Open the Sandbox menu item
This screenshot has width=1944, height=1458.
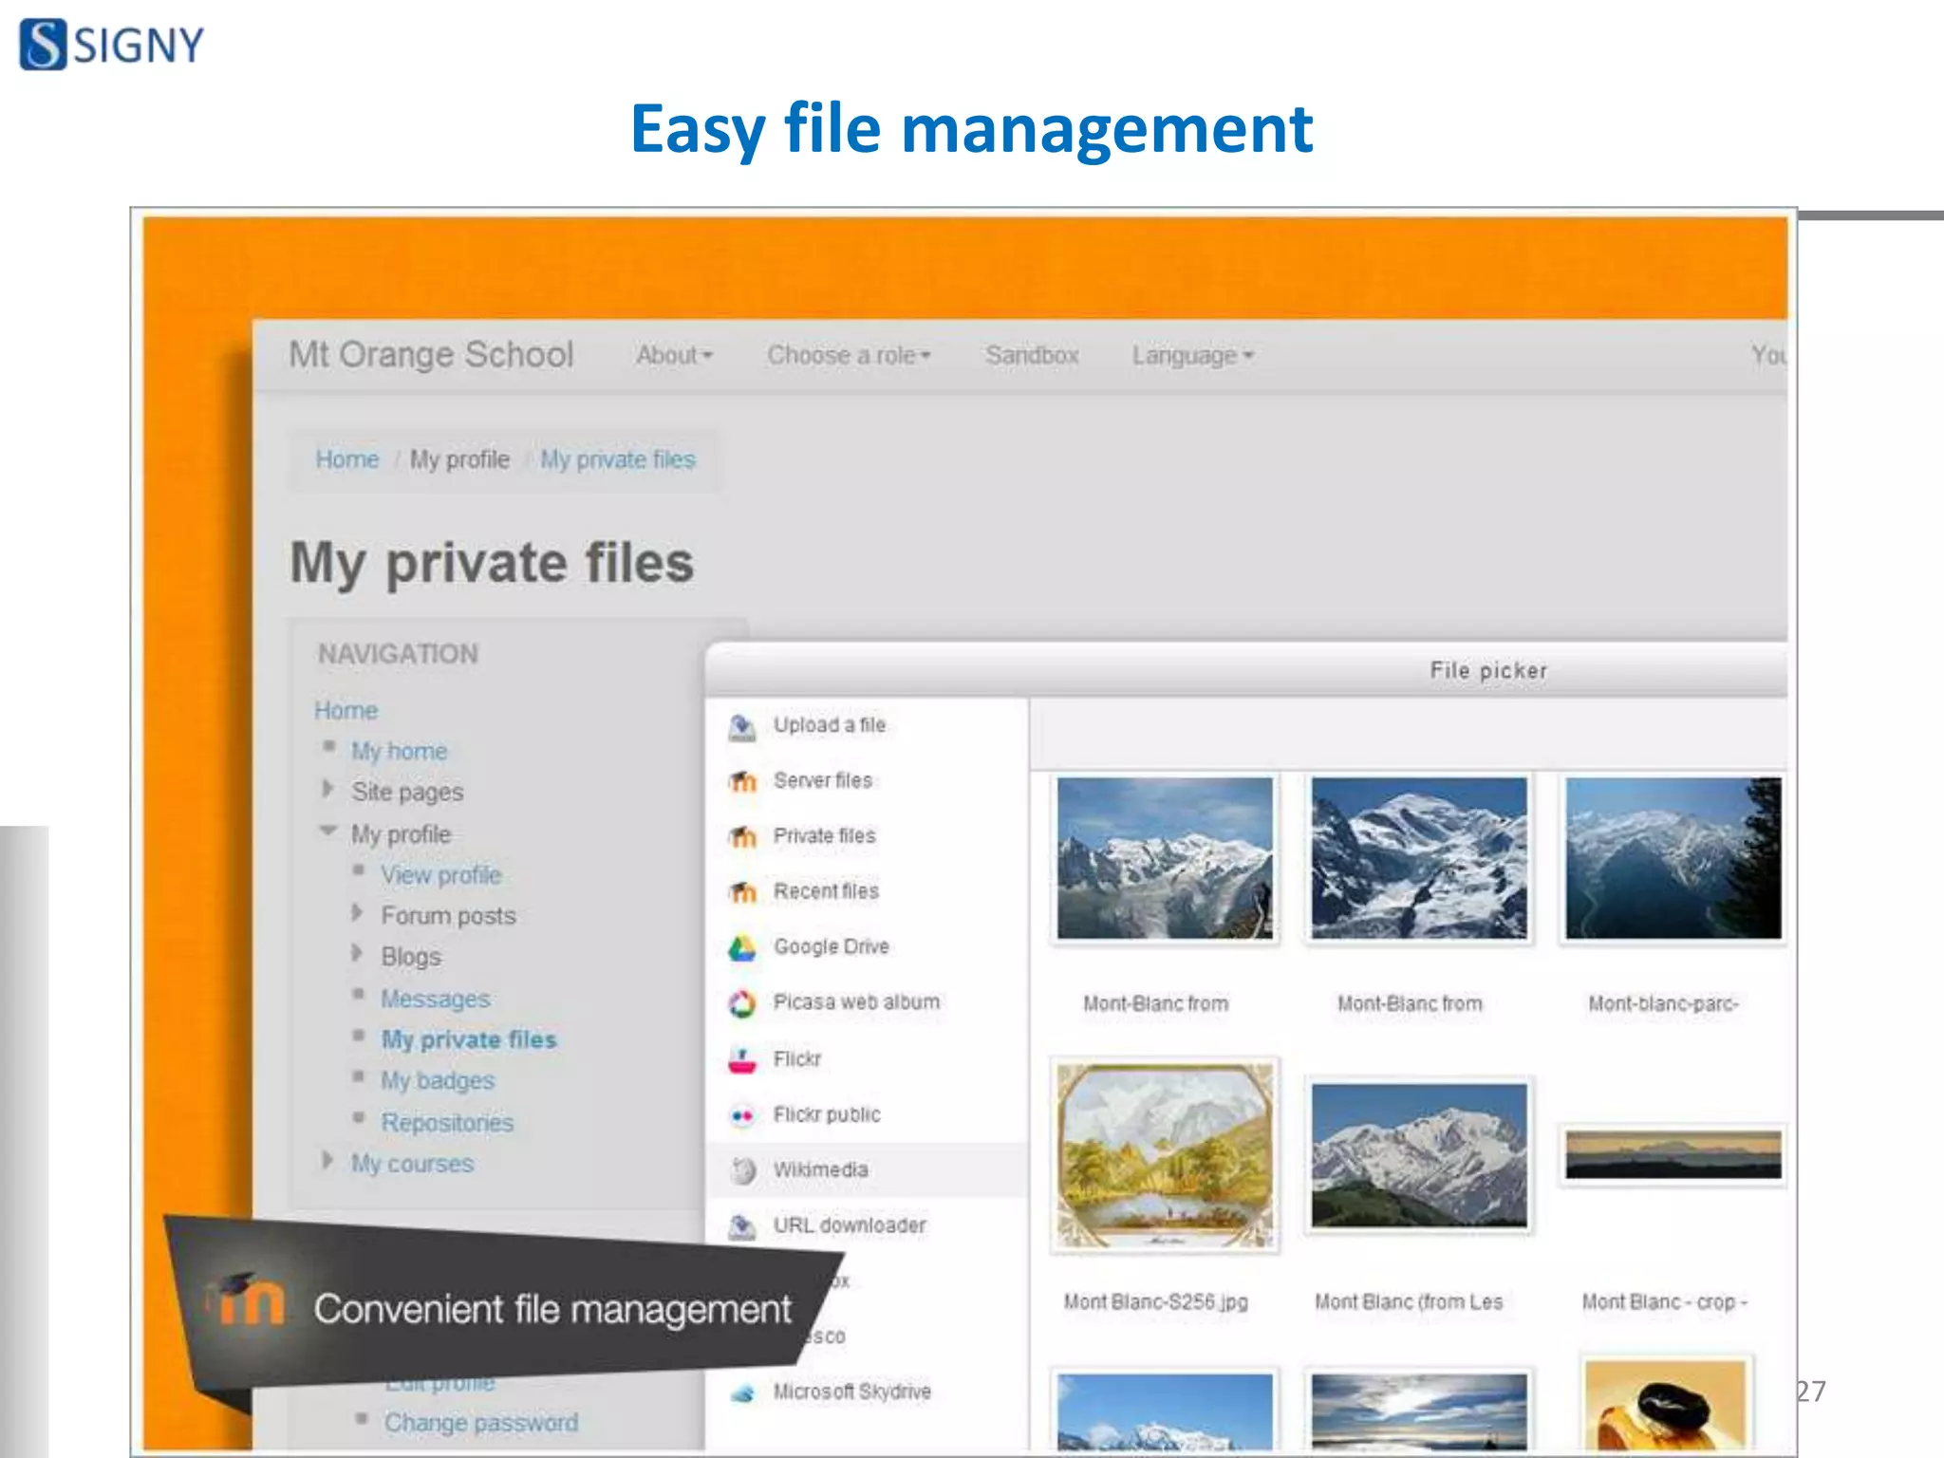tap(1032, 355)
